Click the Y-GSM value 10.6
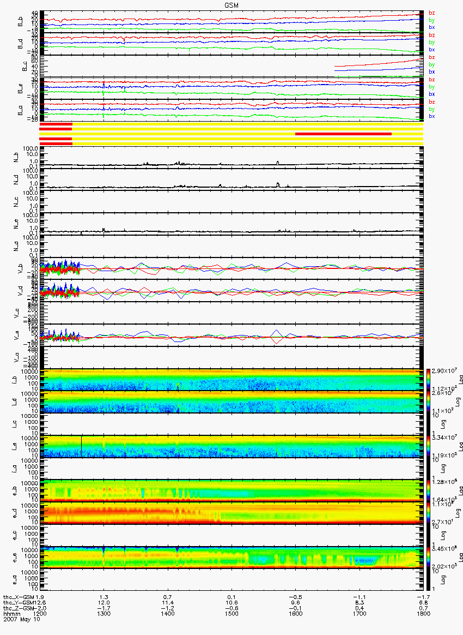The width and height of the screenshot is (463, 635). click(231, 603)
